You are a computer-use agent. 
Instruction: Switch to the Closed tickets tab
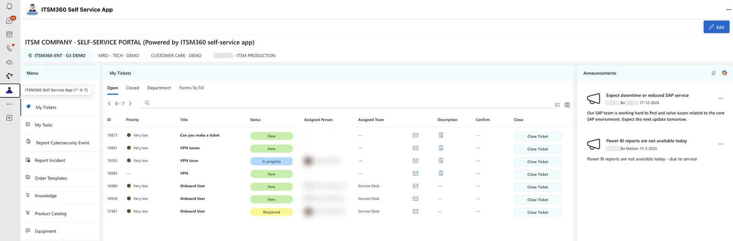tap(132, 88)
